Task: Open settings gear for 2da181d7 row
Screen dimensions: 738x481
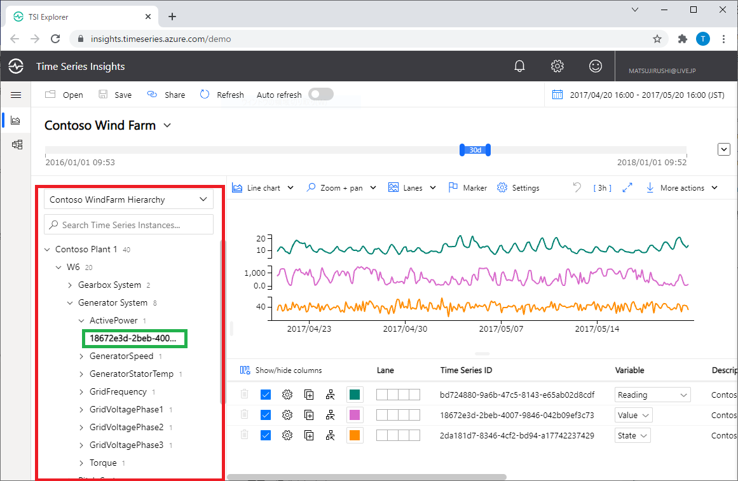Action: pyautogui.click(x=287, y=435)
